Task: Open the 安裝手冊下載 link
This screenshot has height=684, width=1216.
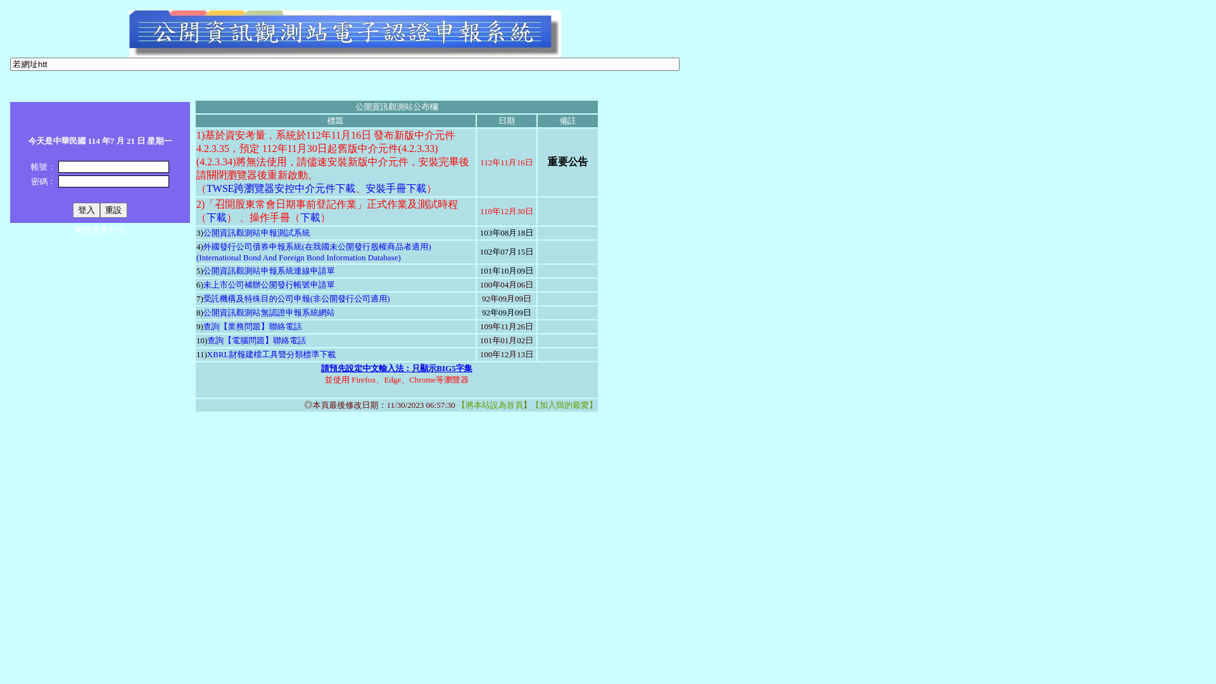Action: point(396,189)
